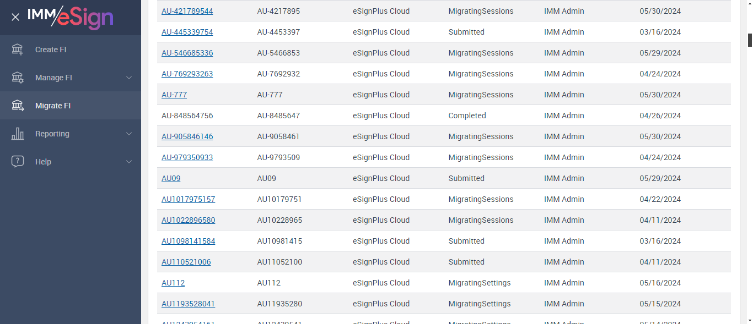The image size is (753, 324).
Task: Click the IMM eSign logo
Action: click(x=71, y=17)
